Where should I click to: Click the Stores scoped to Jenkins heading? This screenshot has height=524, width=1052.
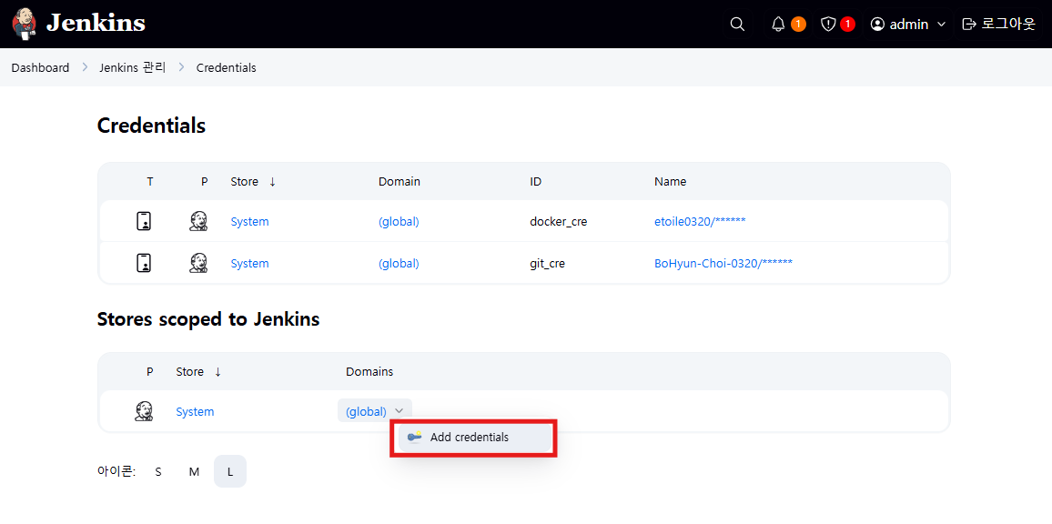coord(208,319)
